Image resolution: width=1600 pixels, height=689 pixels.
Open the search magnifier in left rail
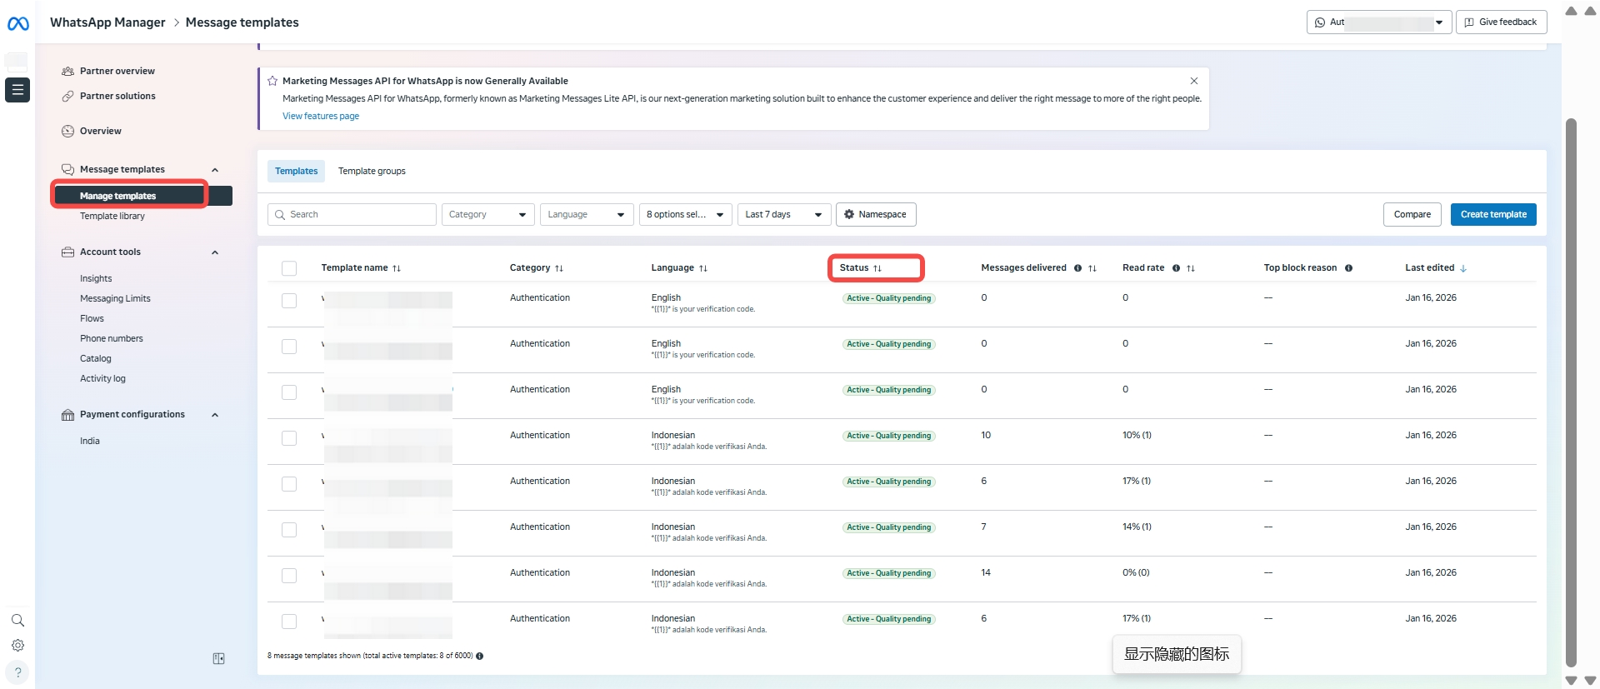click(x=17, y=621)
